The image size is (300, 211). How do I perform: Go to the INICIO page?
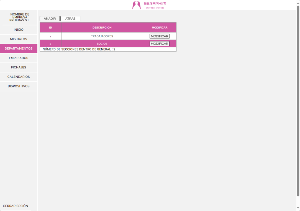click(x=18, y=30)
